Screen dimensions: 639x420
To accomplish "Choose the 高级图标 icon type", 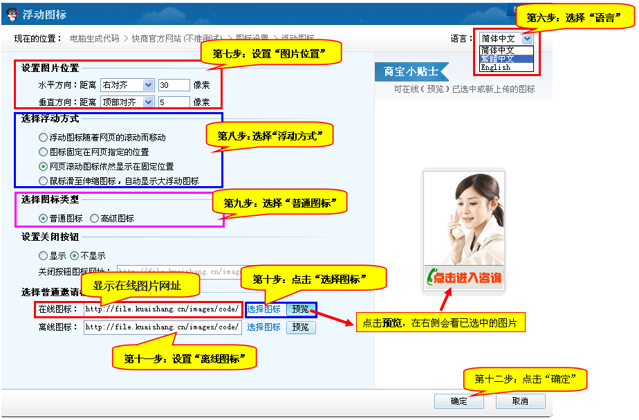I will pos(95,219).
